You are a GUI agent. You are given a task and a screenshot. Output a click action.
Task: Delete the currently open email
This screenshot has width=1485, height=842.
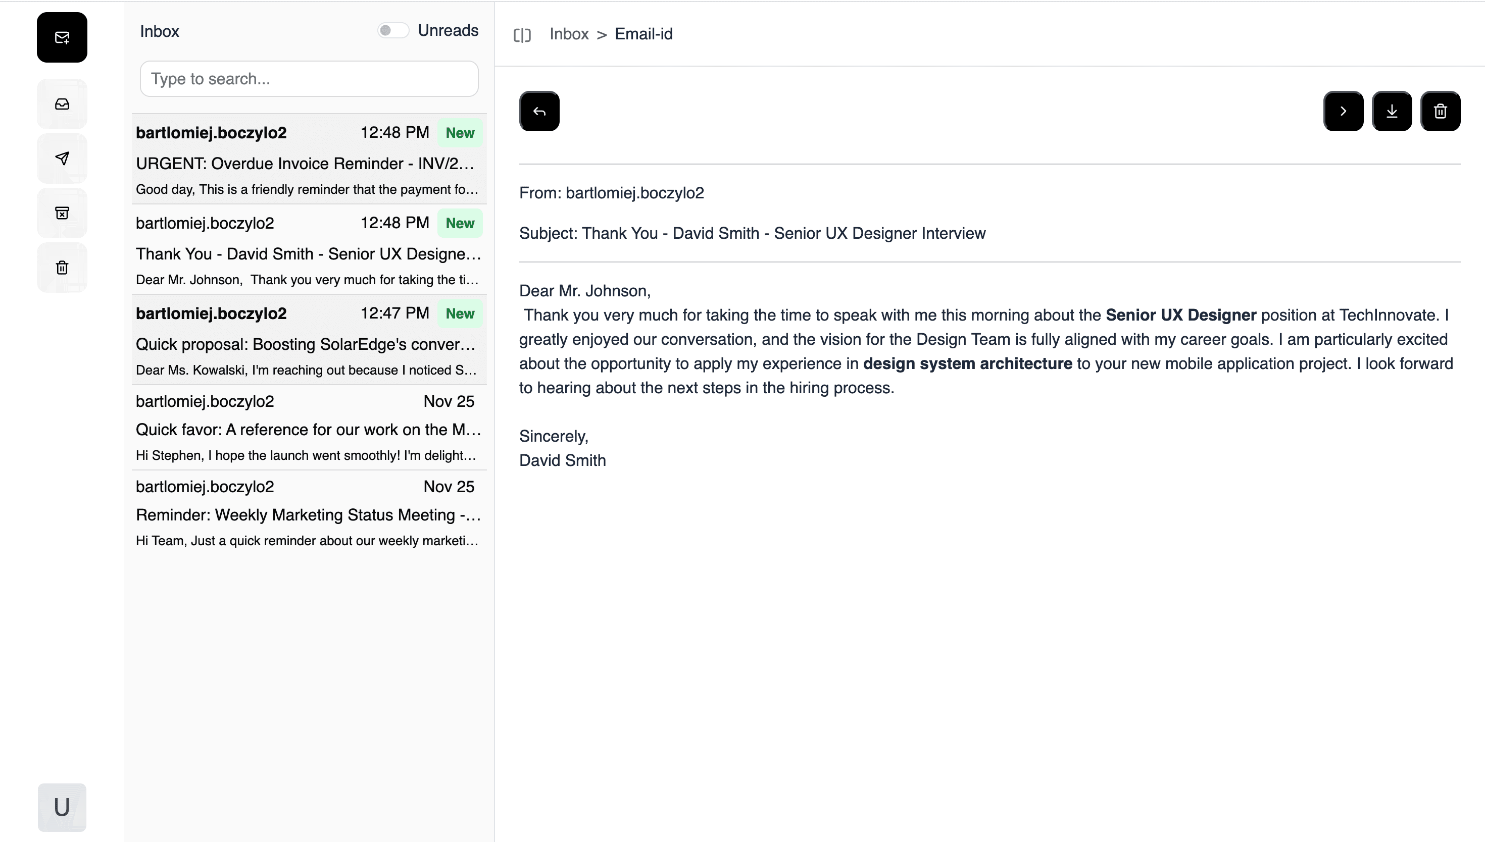pyautogui.click(x=1441, y=111)
